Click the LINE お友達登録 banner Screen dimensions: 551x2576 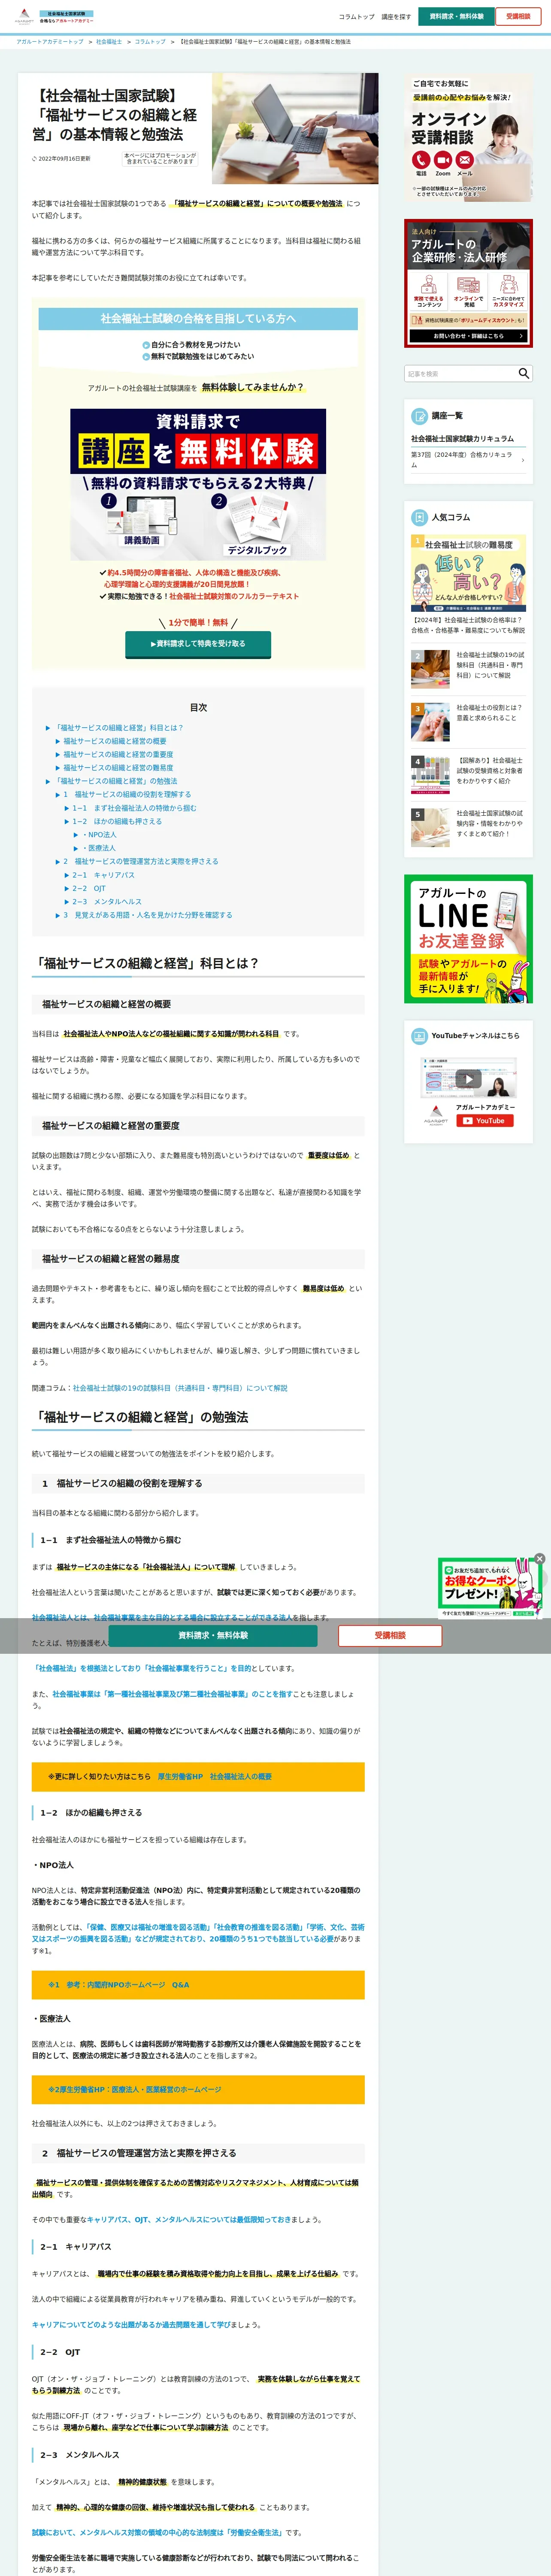tap(468, 938)
